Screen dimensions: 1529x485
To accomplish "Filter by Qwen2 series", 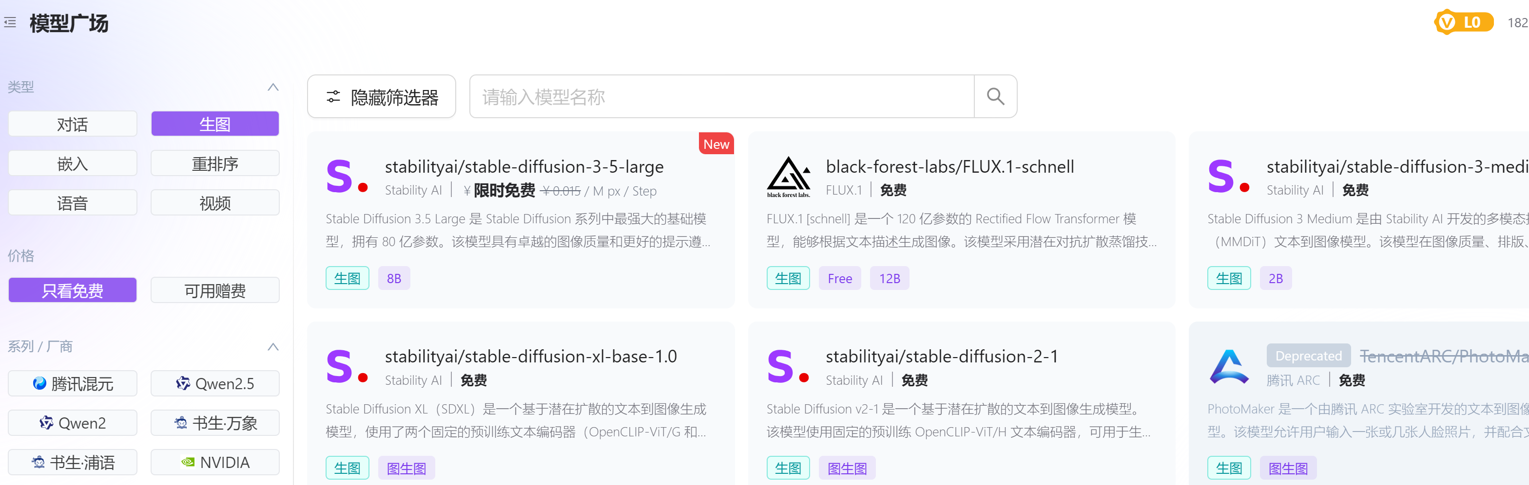I will [73, 423].
